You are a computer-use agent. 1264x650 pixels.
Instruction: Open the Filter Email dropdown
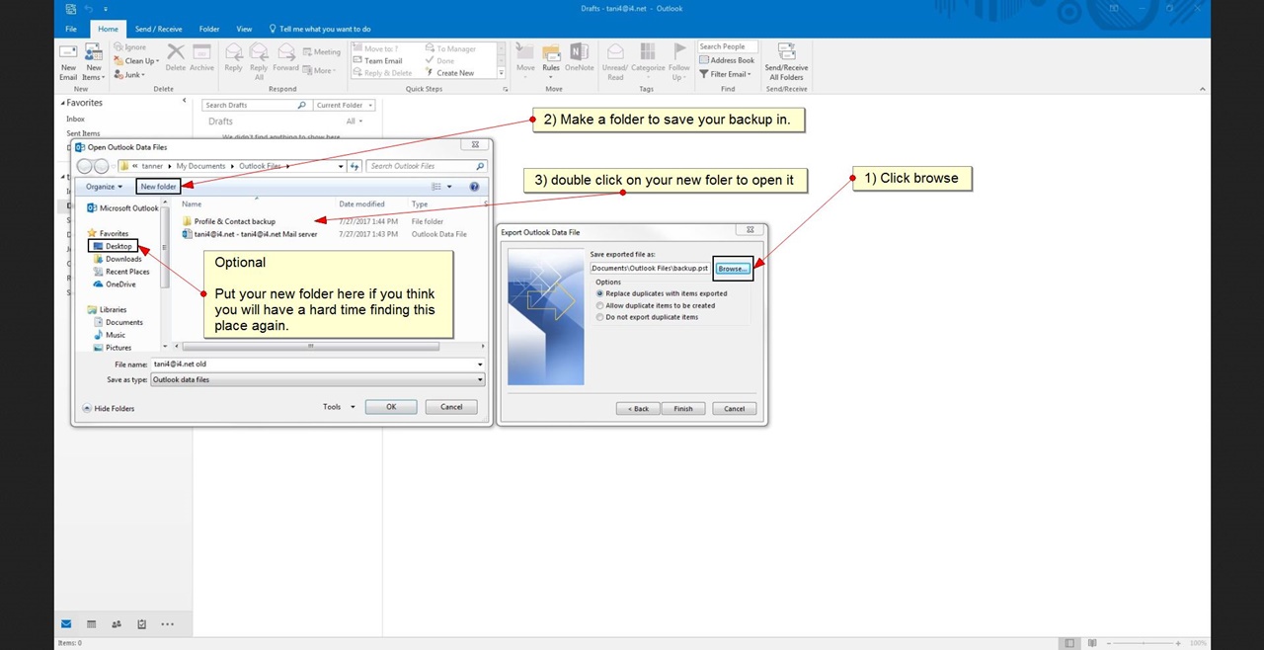[725, 74]
